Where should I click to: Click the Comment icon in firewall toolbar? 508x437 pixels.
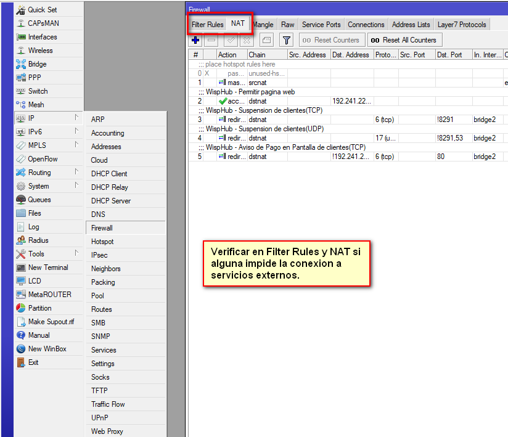click(266, 40)
